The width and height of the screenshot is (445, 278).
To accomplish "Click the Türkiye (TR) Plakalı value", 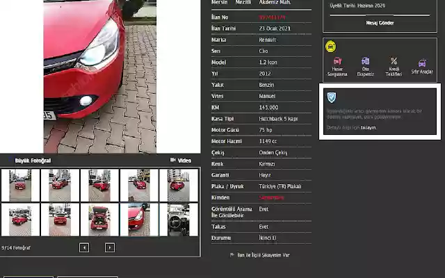I will 280,186.
